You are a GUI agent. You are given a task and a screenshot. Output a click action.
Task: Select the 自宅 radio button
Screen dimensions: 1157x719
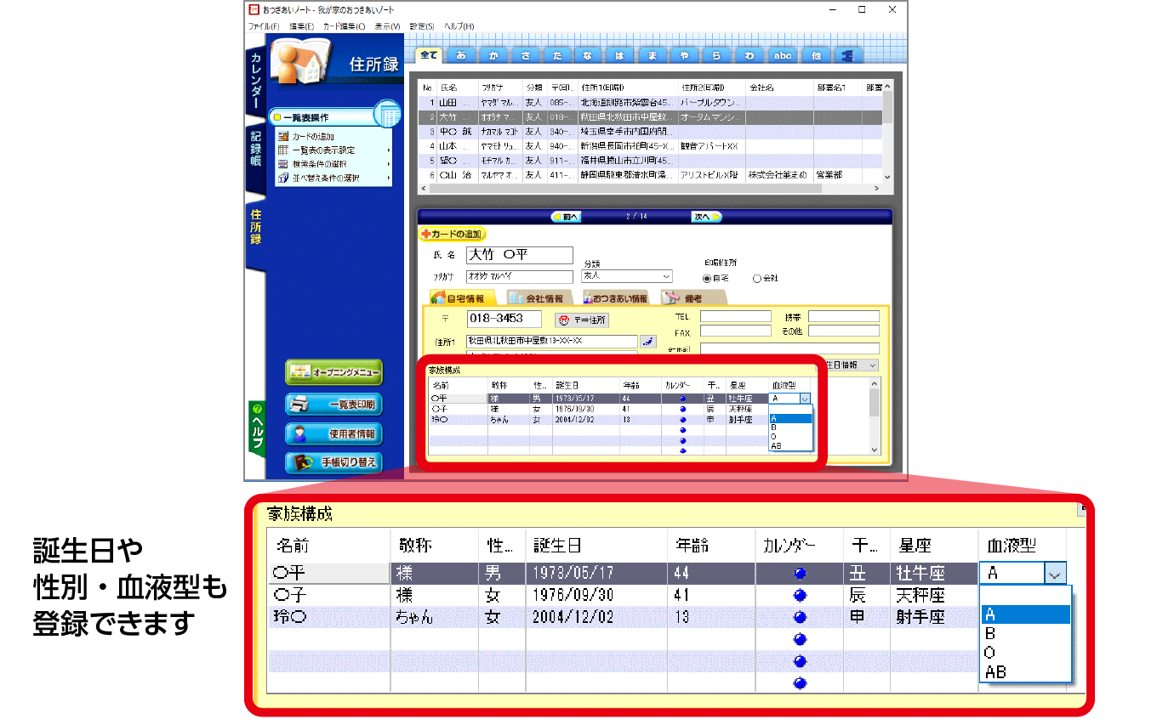point(706,278)
